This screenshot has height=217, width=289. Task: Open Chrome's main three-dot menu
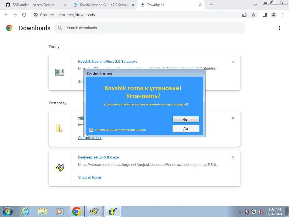[283, 15]
